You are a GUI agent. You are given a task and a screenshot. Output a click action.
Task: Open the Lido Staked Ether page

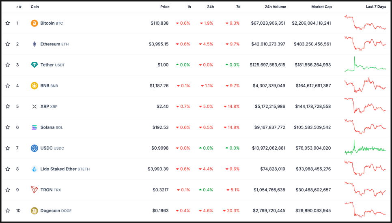[58, 169]
